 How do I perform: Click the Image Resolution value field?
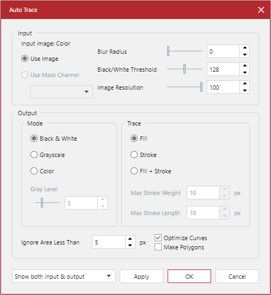click(223, 87)
